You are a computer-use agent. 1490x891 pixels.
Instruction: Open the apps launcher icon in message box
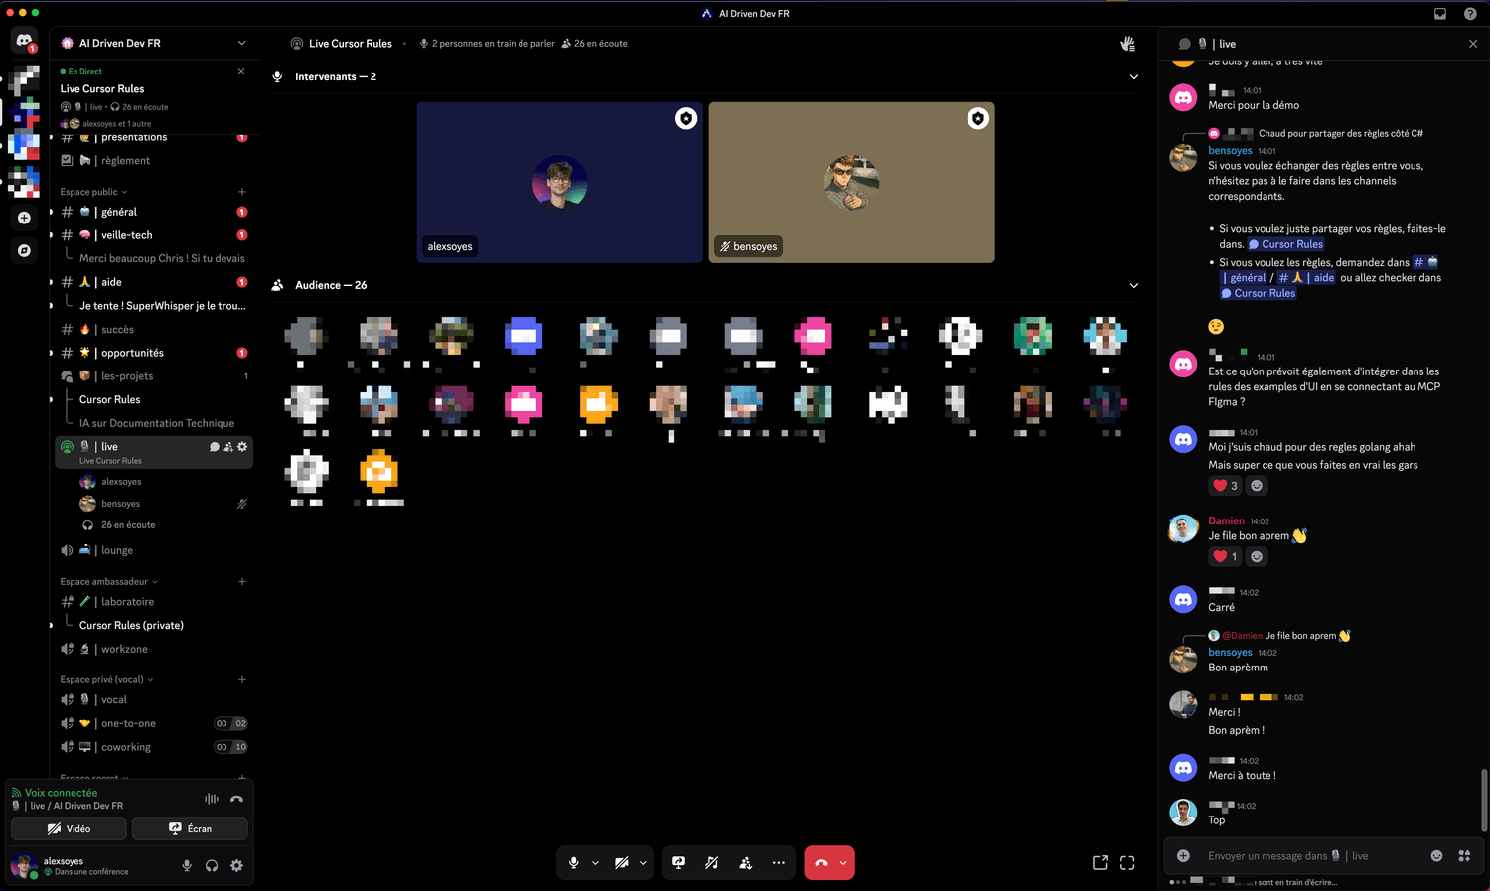click(x=1463, y=855)
